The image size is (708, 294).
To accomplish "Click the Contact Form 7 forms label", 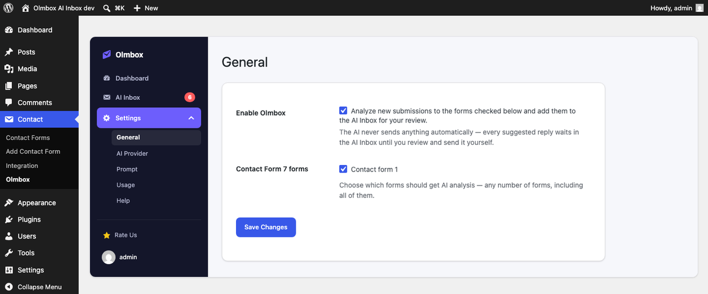I will click(x=272, y=169).
